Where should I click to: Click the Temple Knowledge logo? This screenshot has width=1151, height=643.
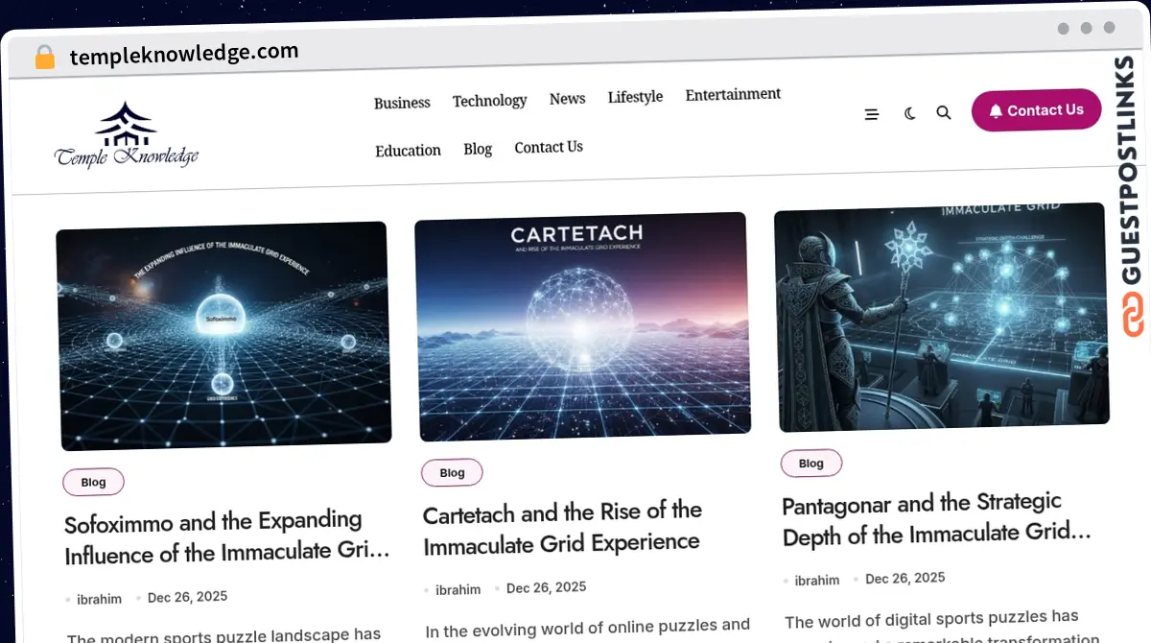coord(126,136)
